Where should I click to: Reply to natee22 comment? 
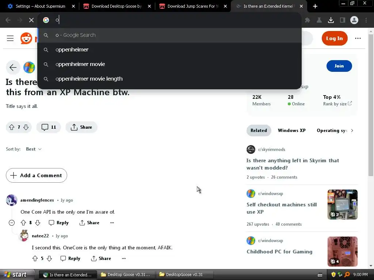(x=70, y=258)
